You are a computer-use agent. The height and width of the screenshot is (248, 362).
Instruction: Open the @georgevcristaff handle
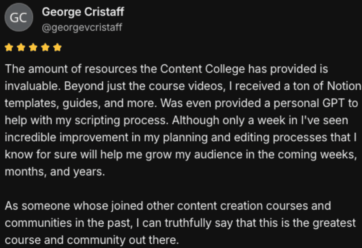tap(82, 27)
